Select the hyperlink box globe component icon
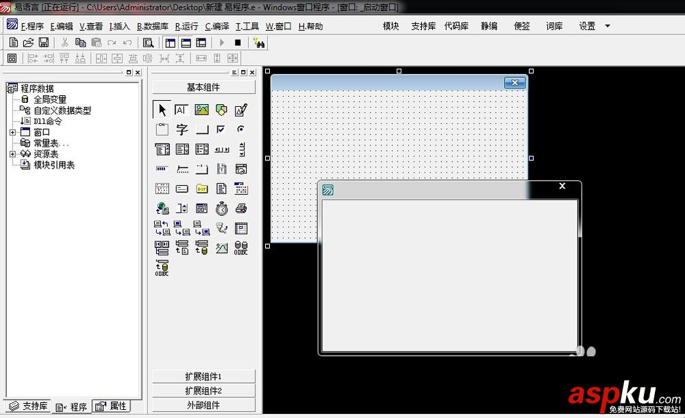685x418 pixels. 162,208
